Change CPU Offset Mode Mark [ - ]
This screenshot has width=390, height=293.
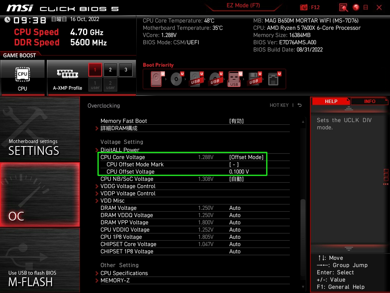pyautogui.click(x=234, y=164)
